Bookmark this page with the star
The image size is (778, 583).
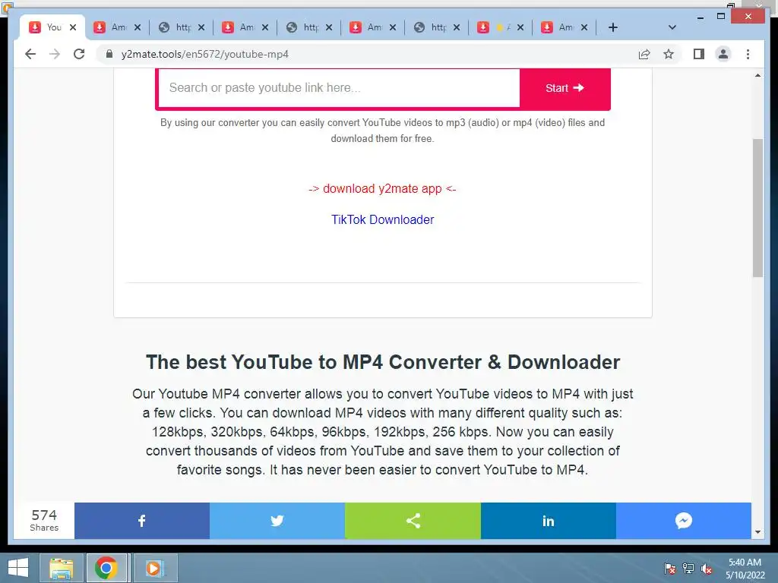pyautogui.click(x=669, y=54)
